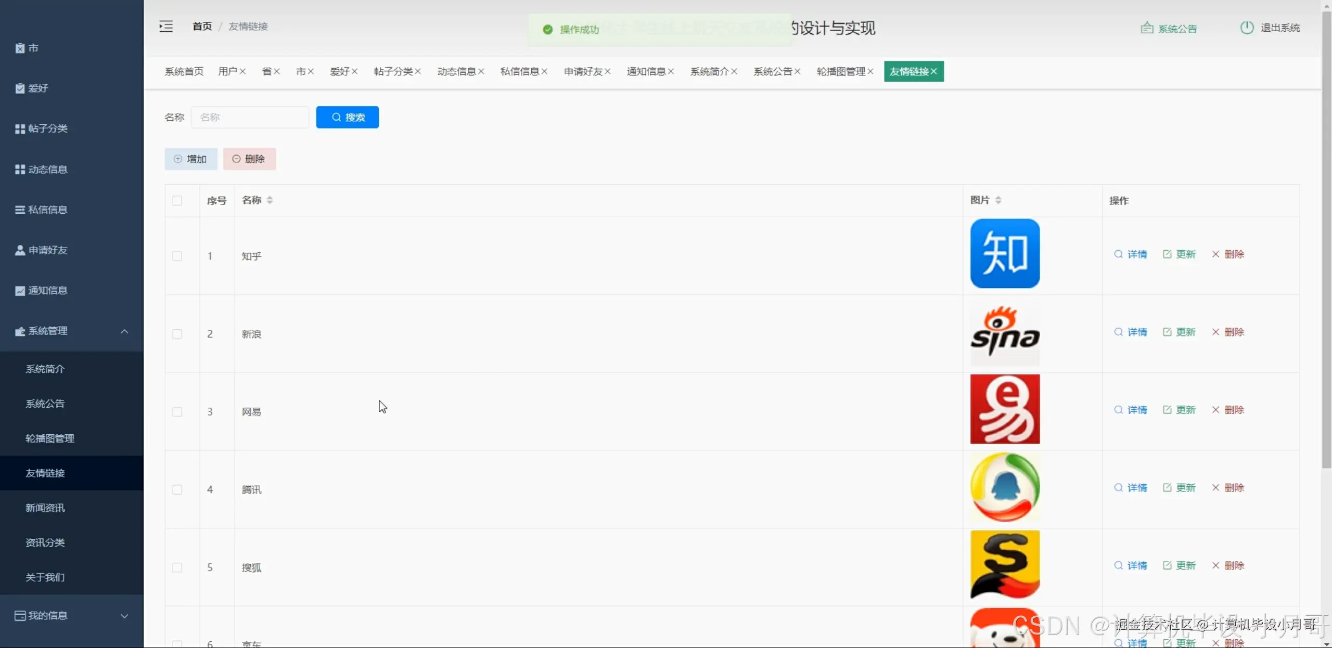Click the 增加 button
Screen dimensions: 1332x648
(x=190, y=159)
